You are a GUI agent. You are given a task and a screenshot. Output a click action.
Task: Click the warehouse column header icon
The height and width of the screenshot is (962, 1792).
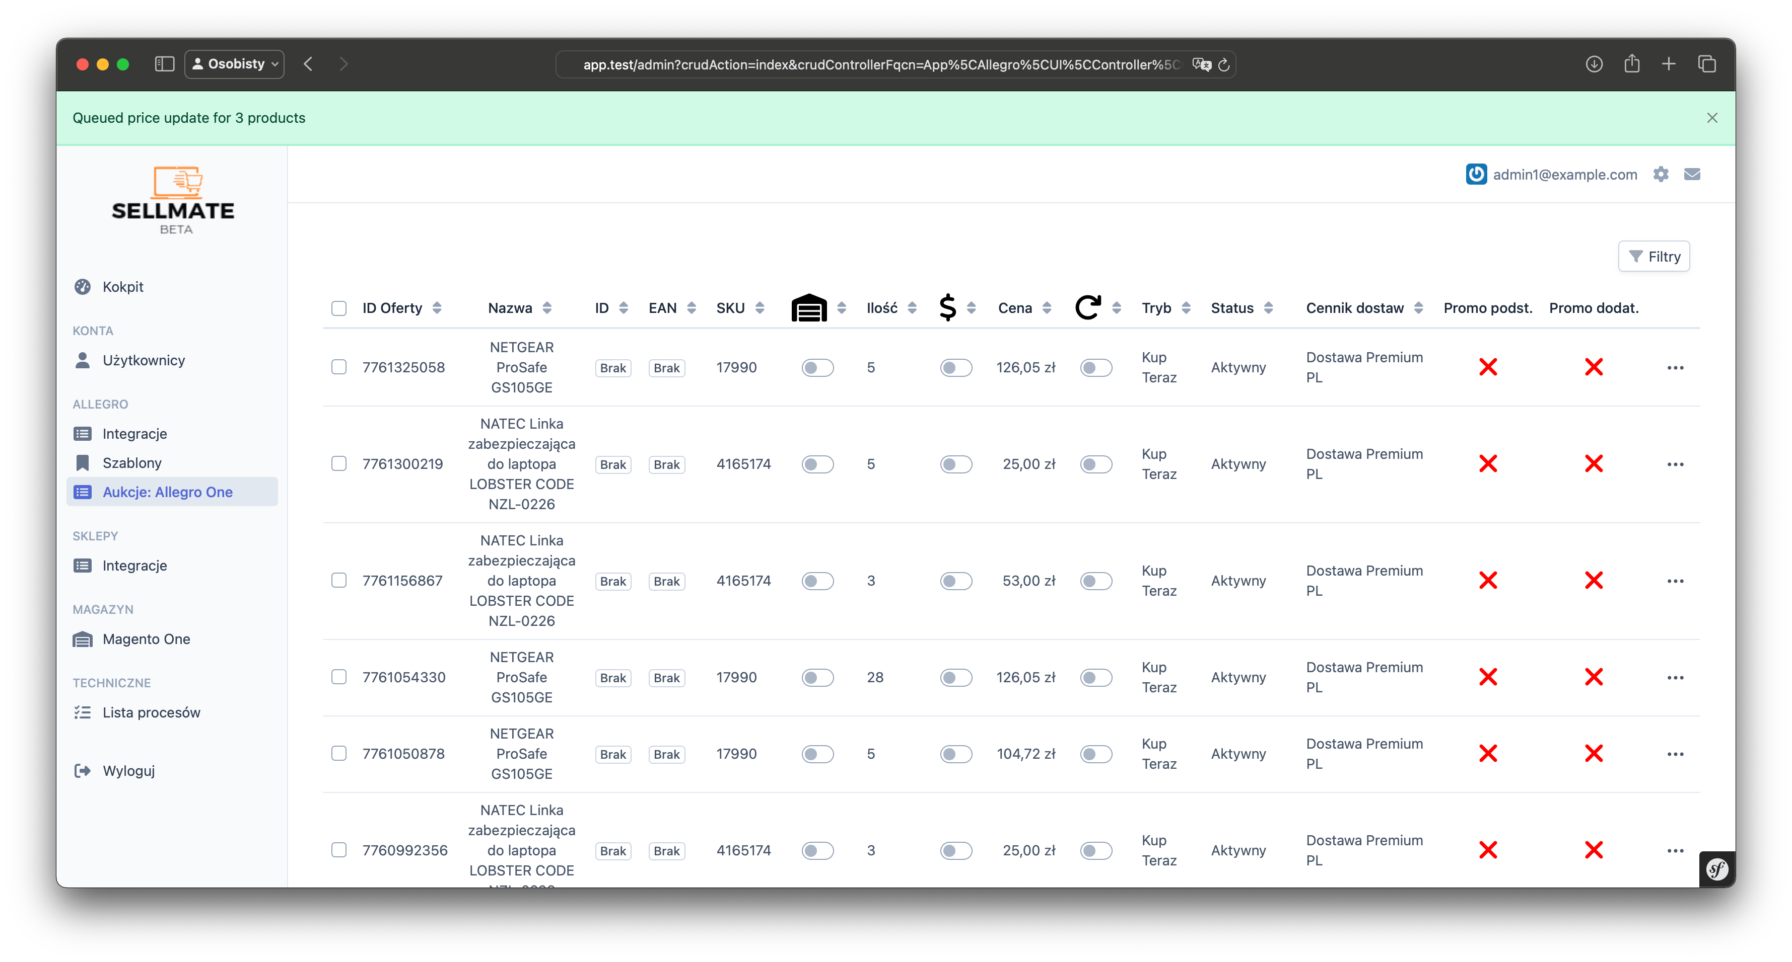808,308
